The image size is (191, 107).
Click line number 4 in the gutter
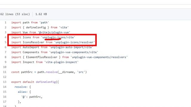[x=5, y=37]
